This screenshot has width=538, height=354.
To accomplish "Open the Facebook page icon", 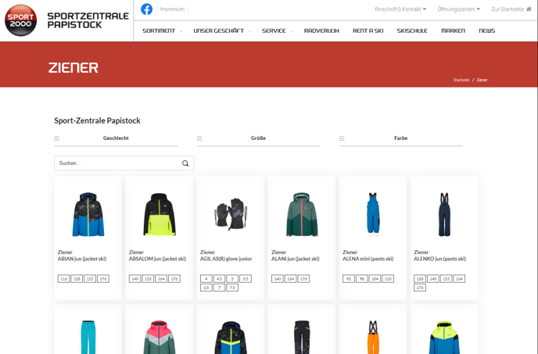I will click(x=146, y=9).
